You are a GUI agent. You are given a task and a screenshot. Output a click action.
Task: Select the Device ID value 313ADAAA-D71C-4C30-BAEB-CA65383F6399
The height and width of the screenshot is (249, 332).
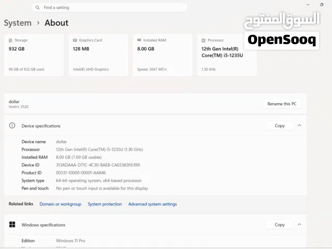[x=98, y=165]
